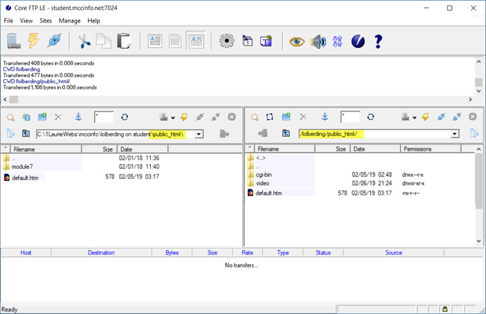Select video folder in remote pane
This screenshot has width=486, height=314.
coord(262,183)
